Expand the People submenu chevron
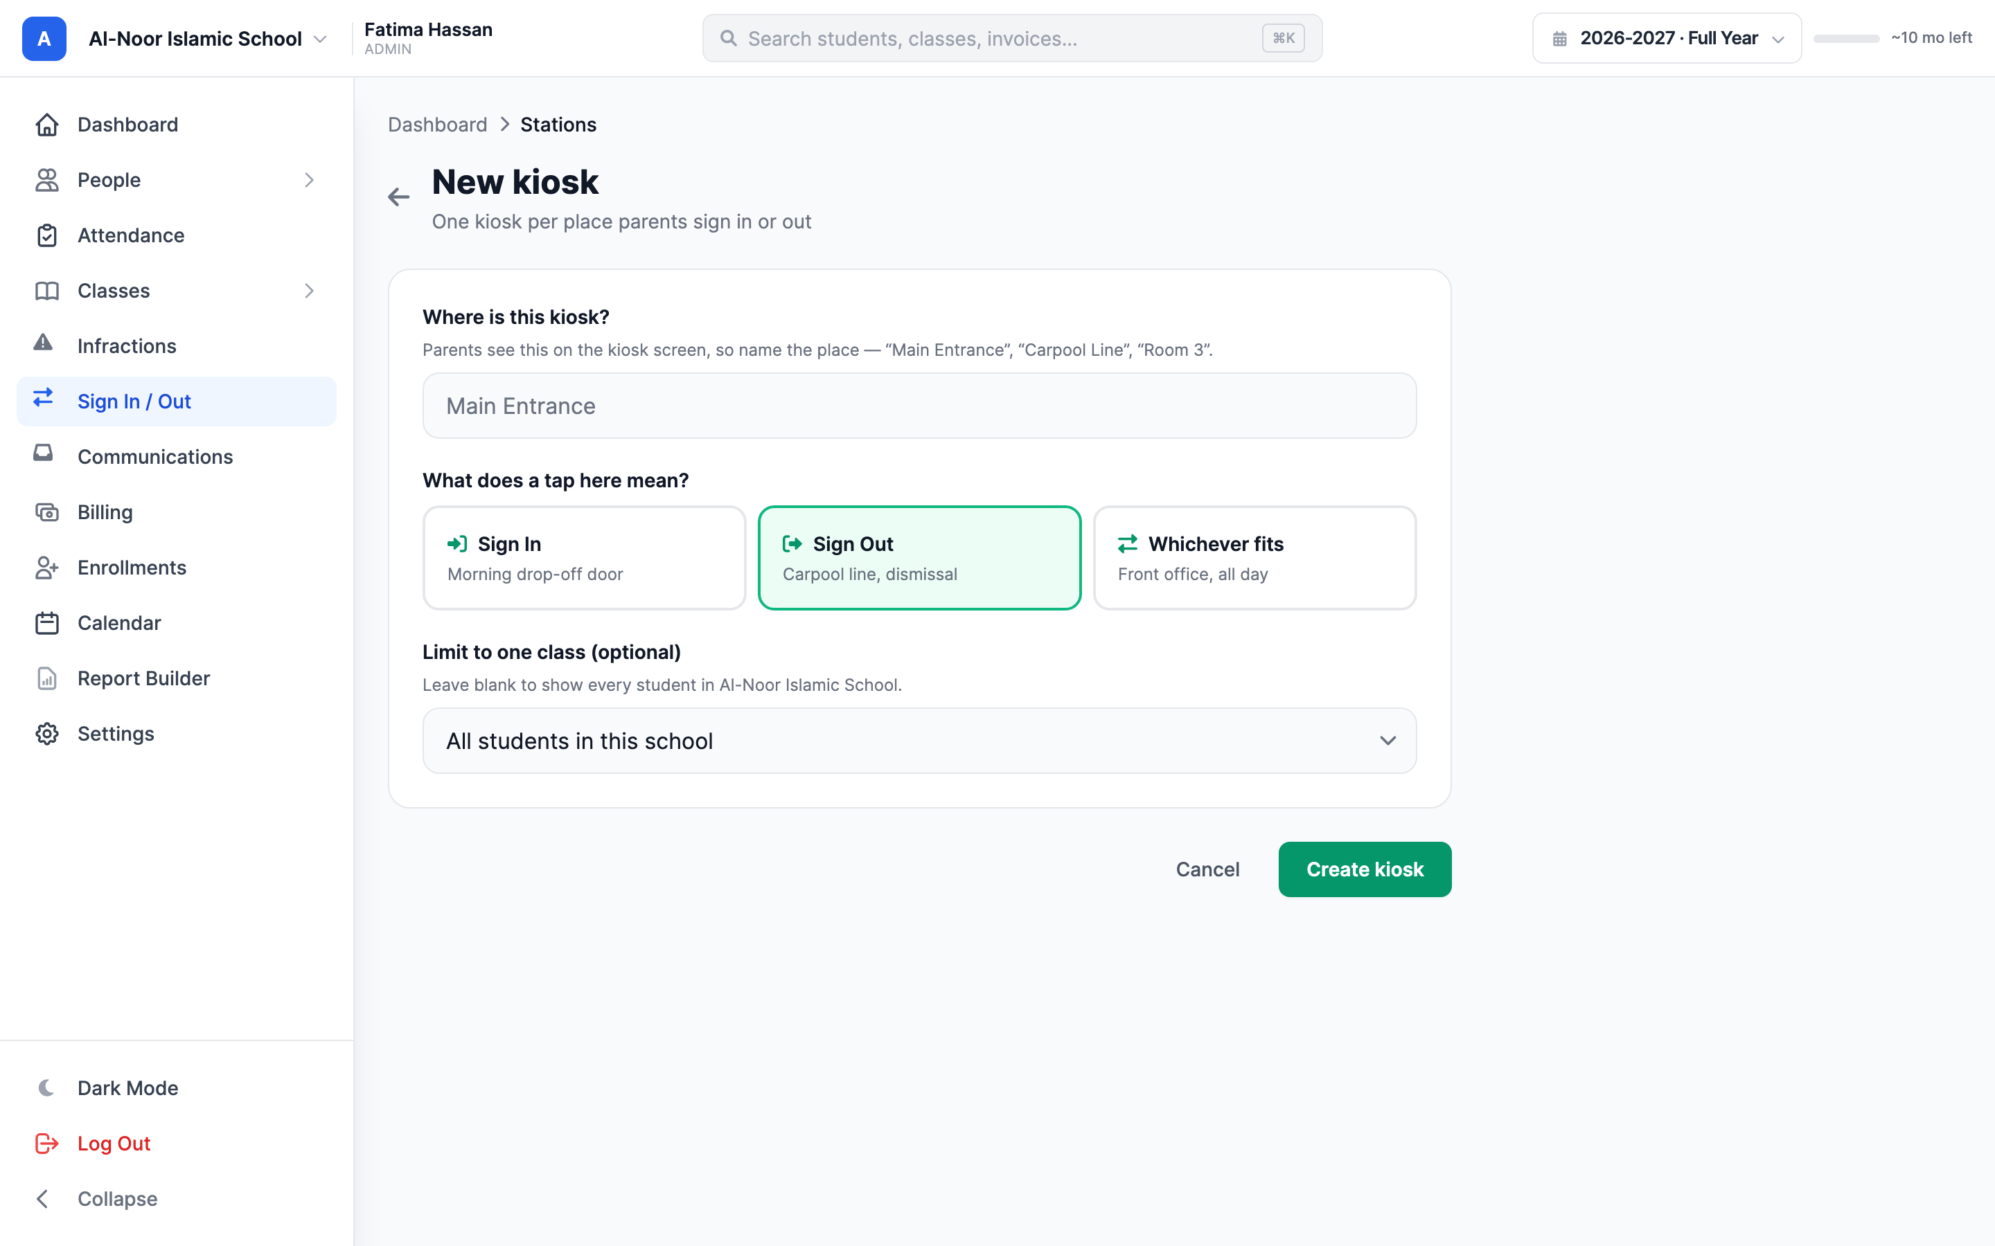The width and height of the screenshot is (1995, 1246). (309, 180)
